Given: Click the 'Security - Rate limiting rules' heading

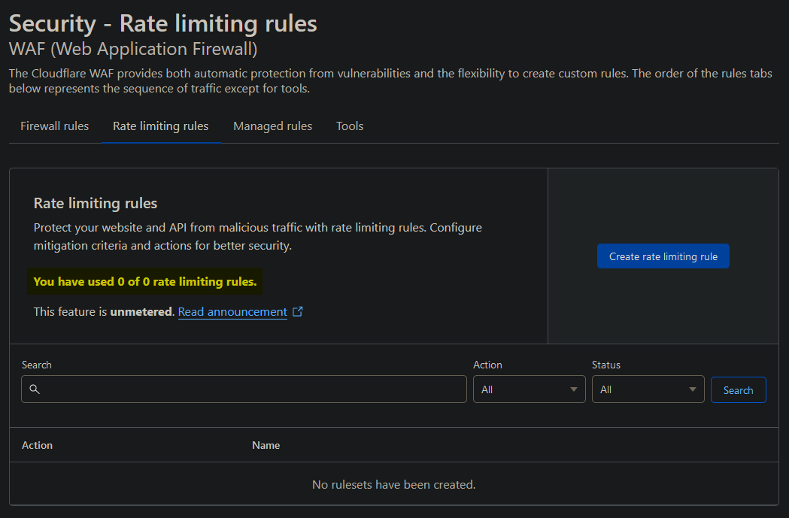Looking at the screenshot, I should (163, 23).
